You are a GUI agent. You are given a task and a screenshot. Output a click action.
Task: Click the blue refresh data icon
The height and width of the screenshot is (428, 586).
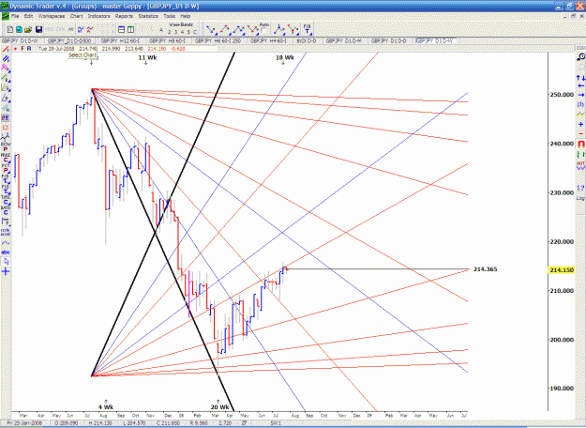coord(81,29)
